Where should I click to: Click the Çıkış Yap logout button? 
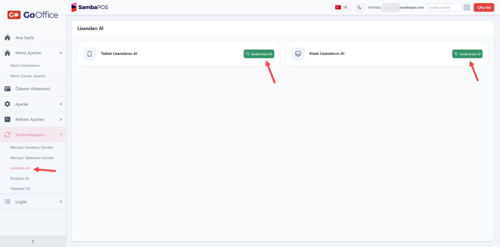483,7
